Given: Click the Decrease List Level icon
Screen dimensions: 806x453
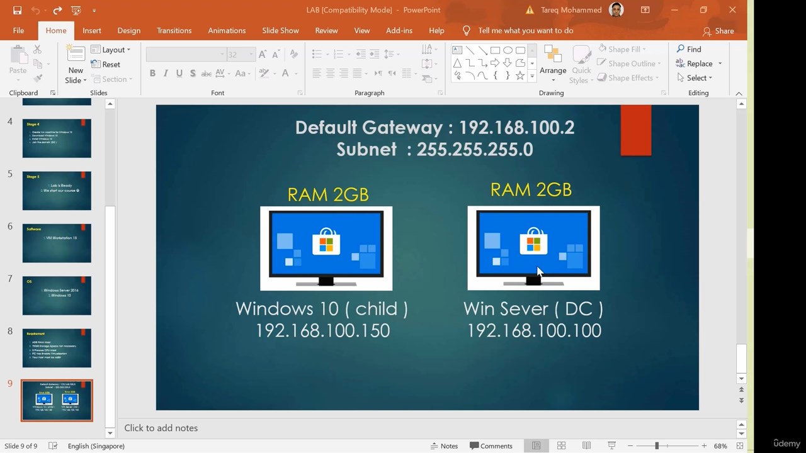Looking at the screenshot, I should [360, 54].
